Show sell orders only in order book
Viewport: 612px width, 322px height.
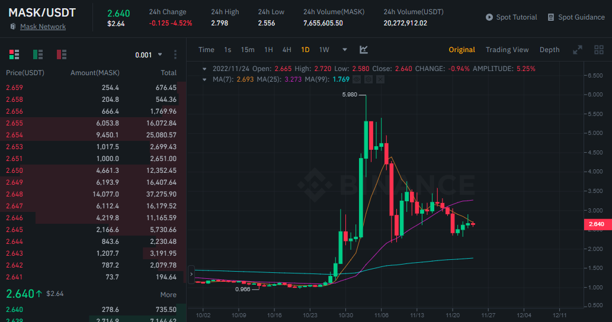tap(62, 54)
